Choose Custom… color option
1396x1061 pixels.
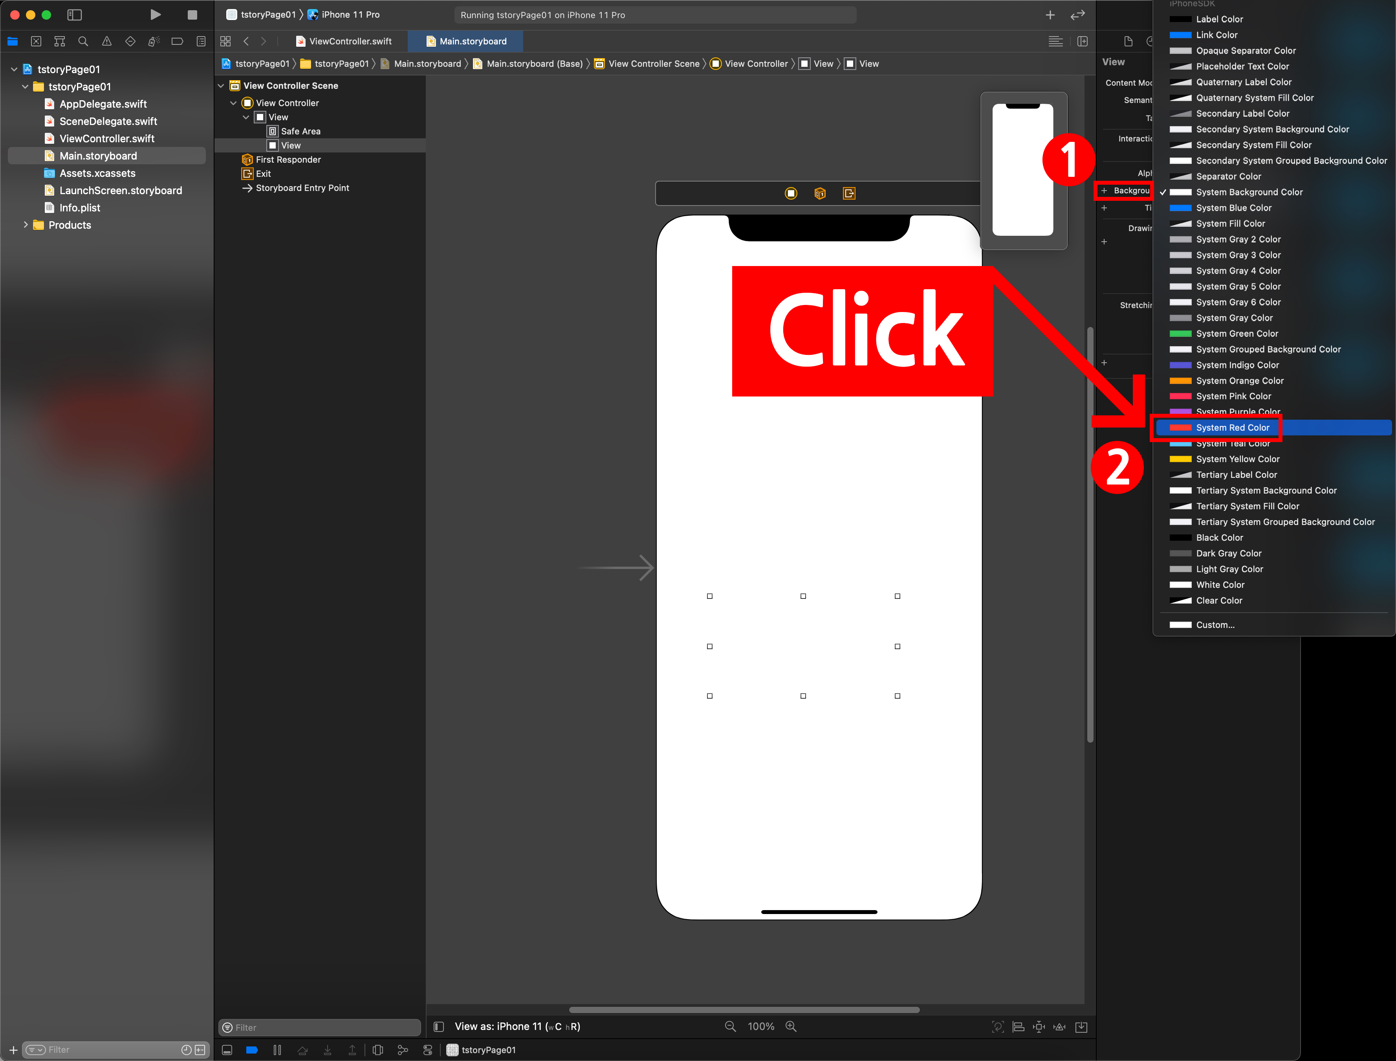click(1215, 624)
